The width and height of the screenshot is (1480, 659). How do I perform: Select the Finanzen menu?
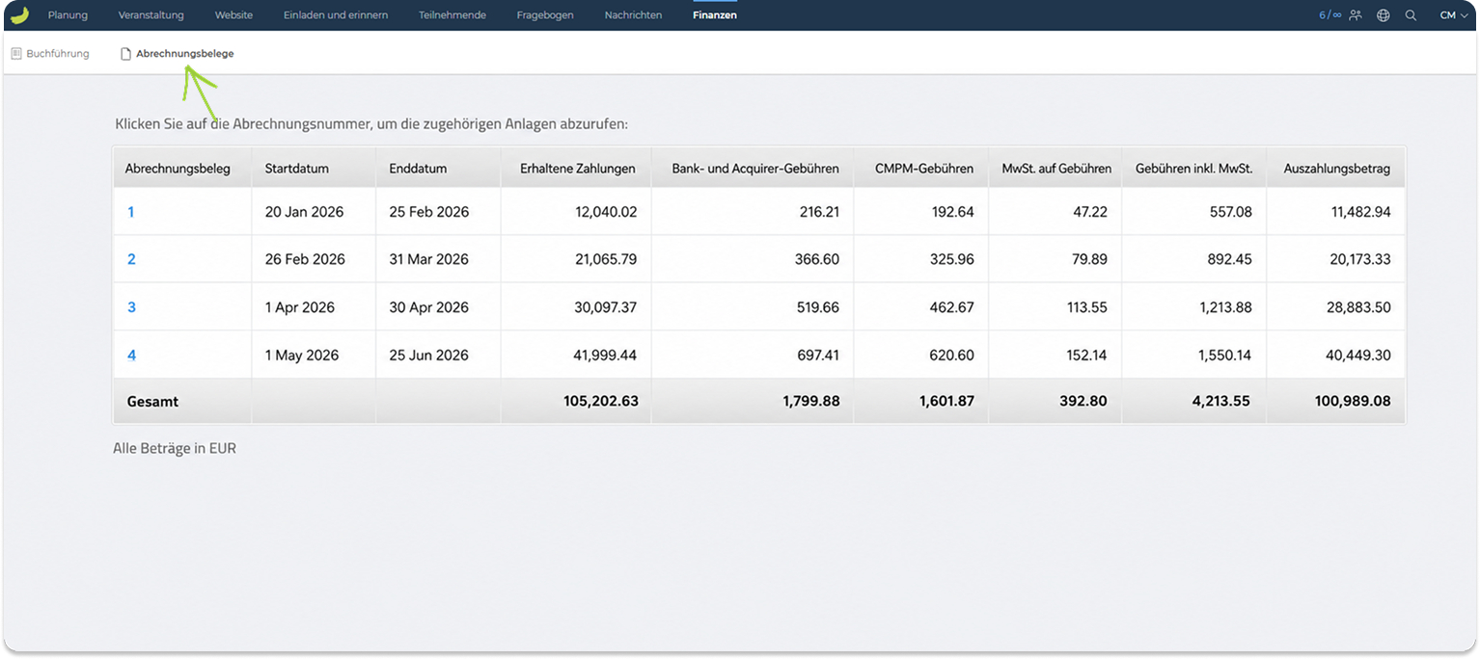[x=715, y=15]
